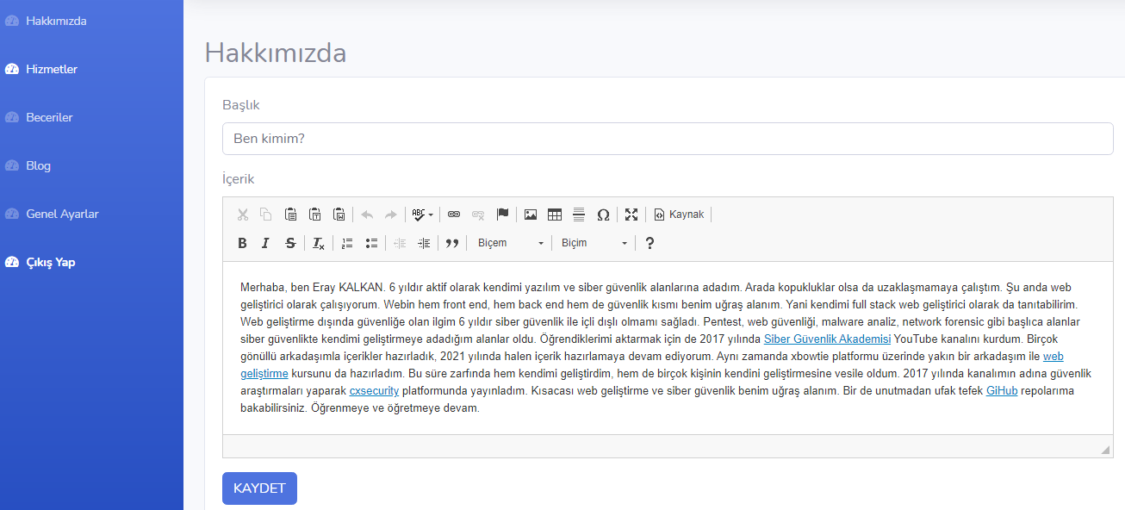Toggle the numbered list formatting
The image size is (1125, 510).
[346, 243]
